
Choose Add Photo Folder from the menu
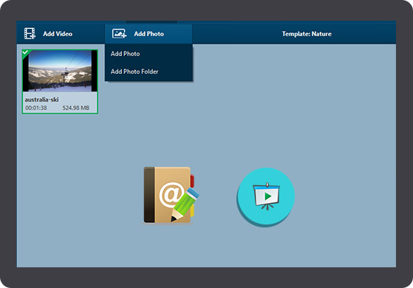(x=134, y=72)
